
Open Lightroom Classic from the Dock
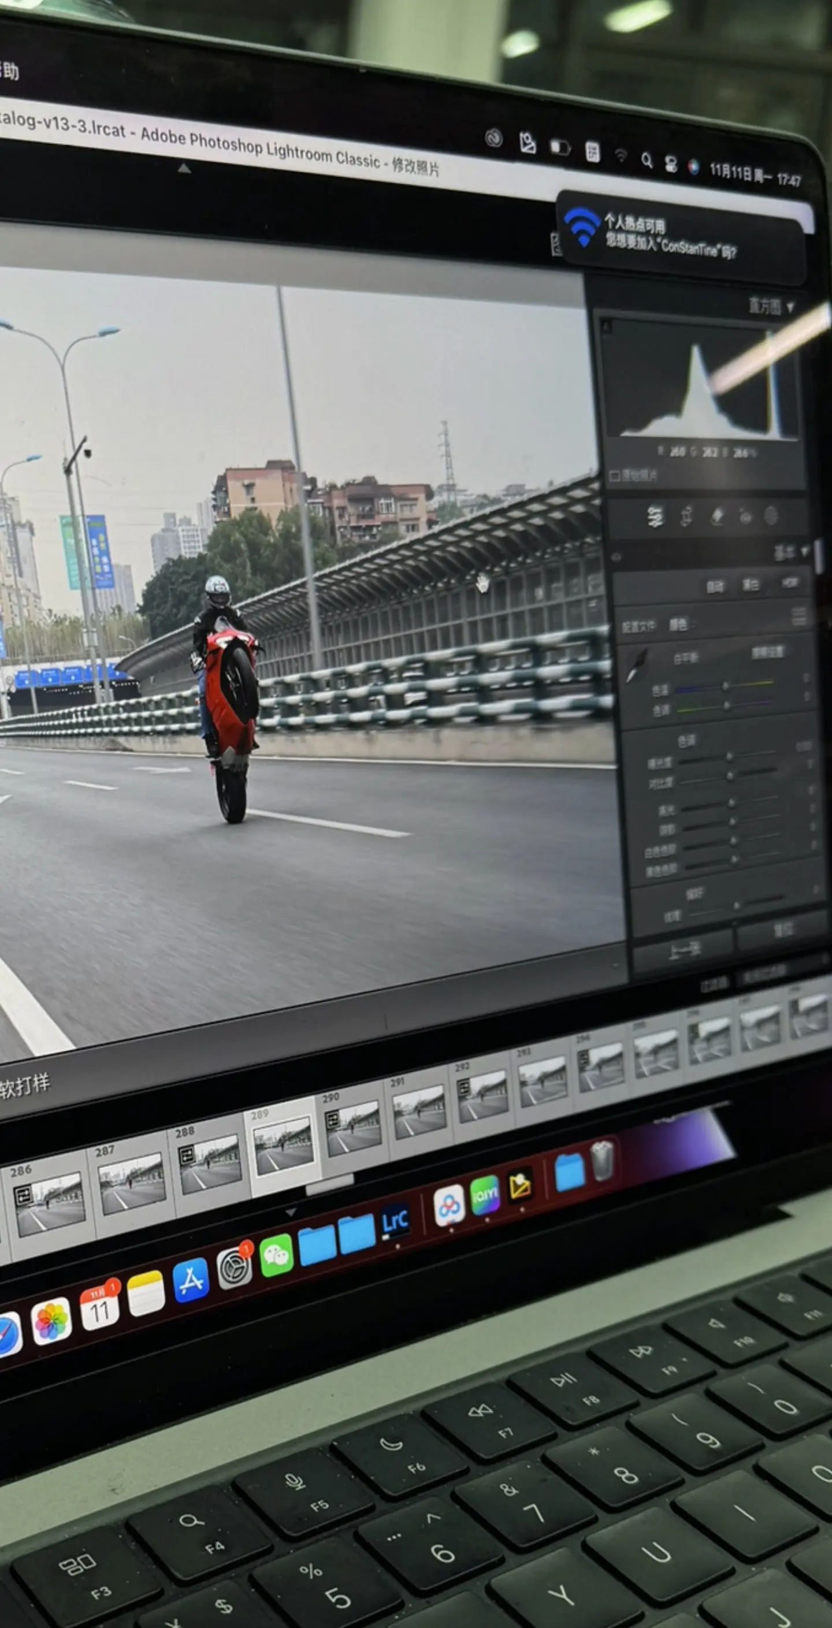pos(395,1220)
